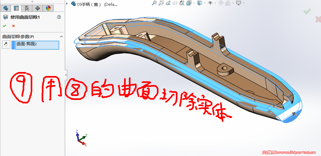Image resolution: width=321 pixels, height=156 pixels.
Task: Open the View Orientation cube icon
Action: [189, 3]
